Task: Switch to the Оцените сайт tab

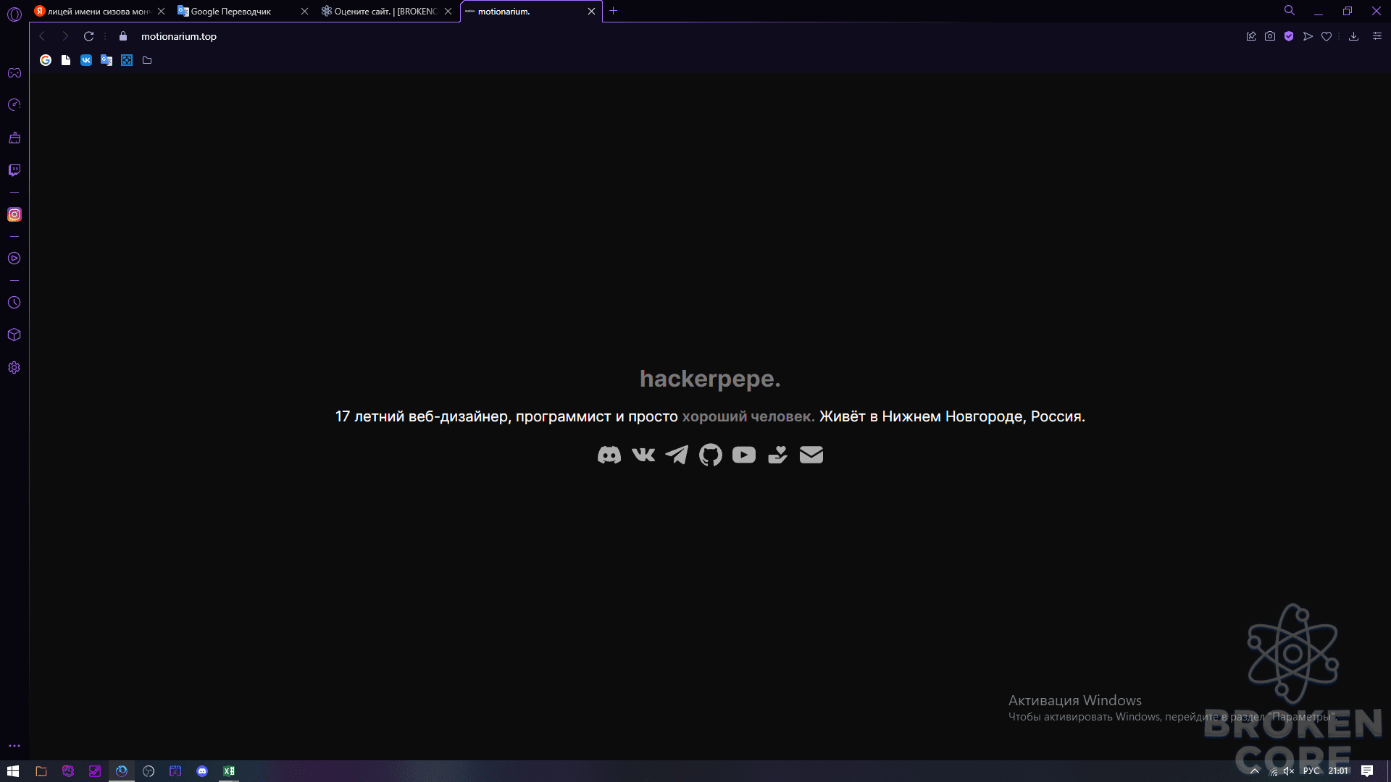Action: tap(386, 12)
